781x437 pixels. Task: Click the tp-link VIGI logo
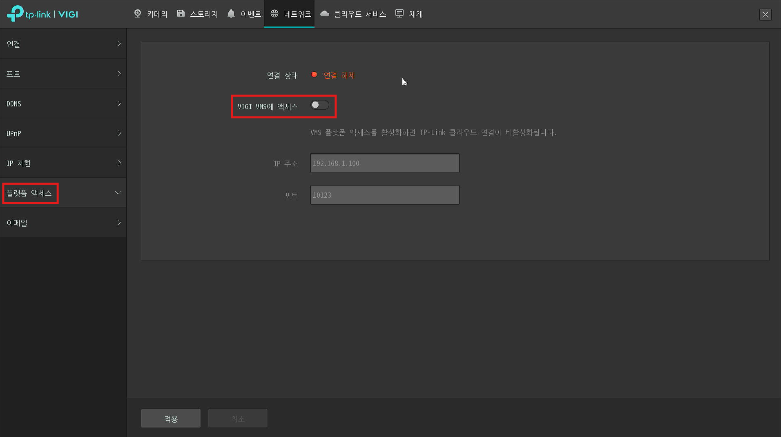(x=42, y=14)
